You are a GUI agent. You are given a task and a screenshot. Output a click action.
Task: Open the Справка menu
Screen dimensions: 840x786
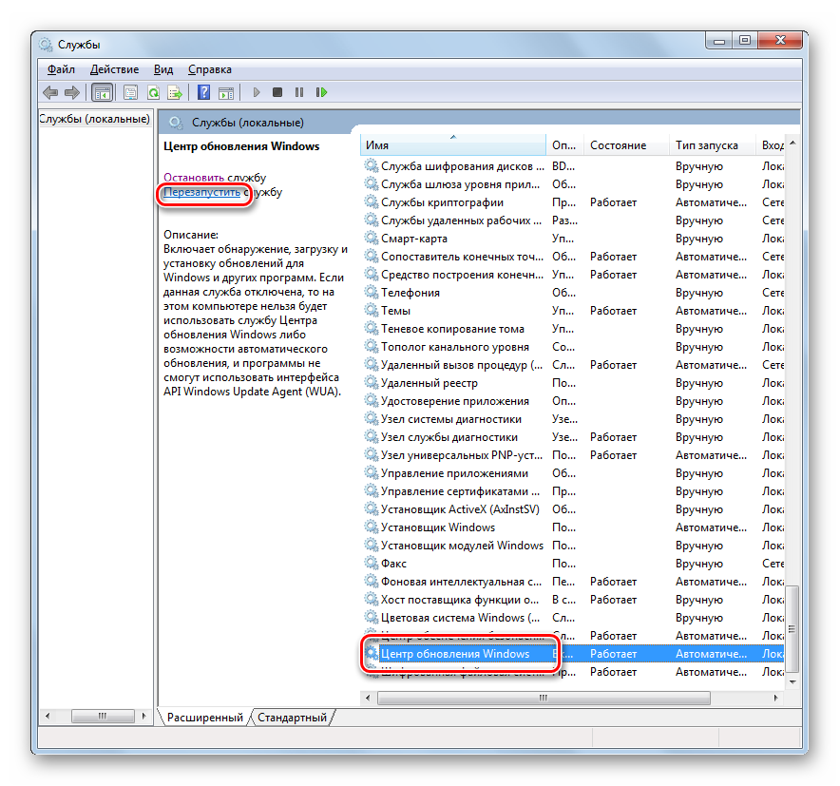click(x=209, y=69)
